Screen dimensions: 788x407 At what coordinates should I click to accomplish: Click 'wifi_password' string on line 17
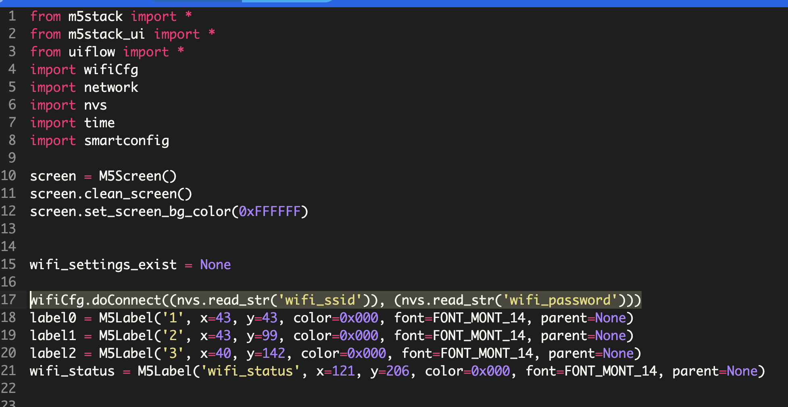[x=560, y=300]
